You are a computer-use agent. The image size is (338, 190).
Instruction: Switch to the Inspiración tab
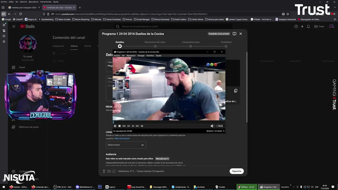pyautogui.click(x=58, y=46)
